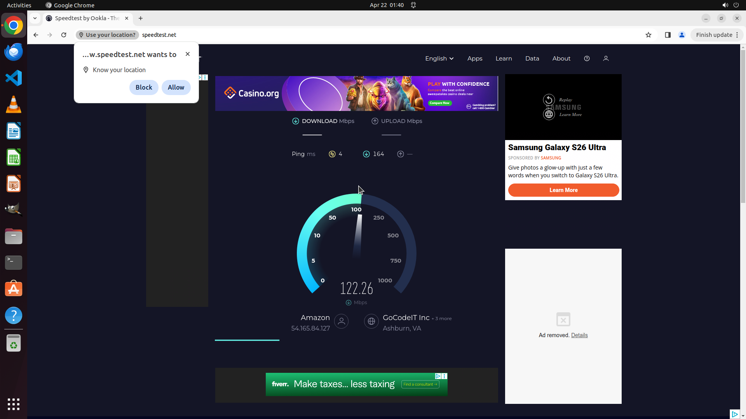
Task: Open Chrome side panel icon
Action: pos(668,35)
